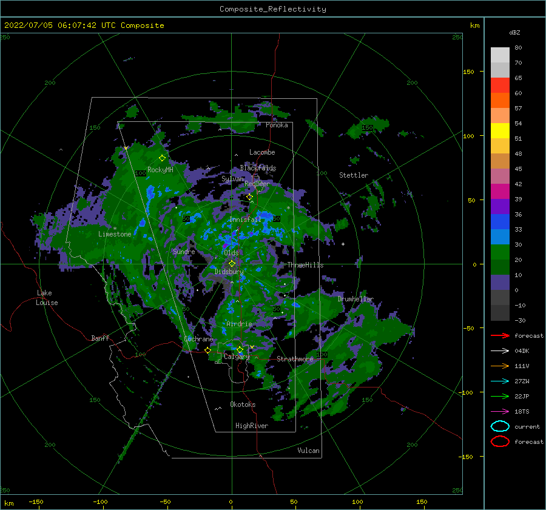Click the red forecast ellipse icon
This screenshot has height=510, width=546.
(x=500, y=441)
